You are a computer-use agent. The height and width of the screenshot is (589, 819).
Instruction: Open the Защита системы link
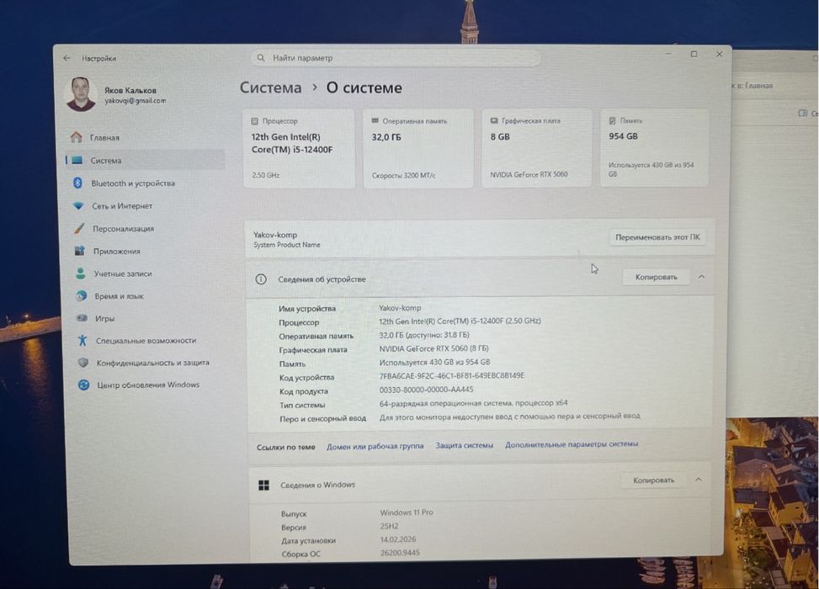[465, 445]
